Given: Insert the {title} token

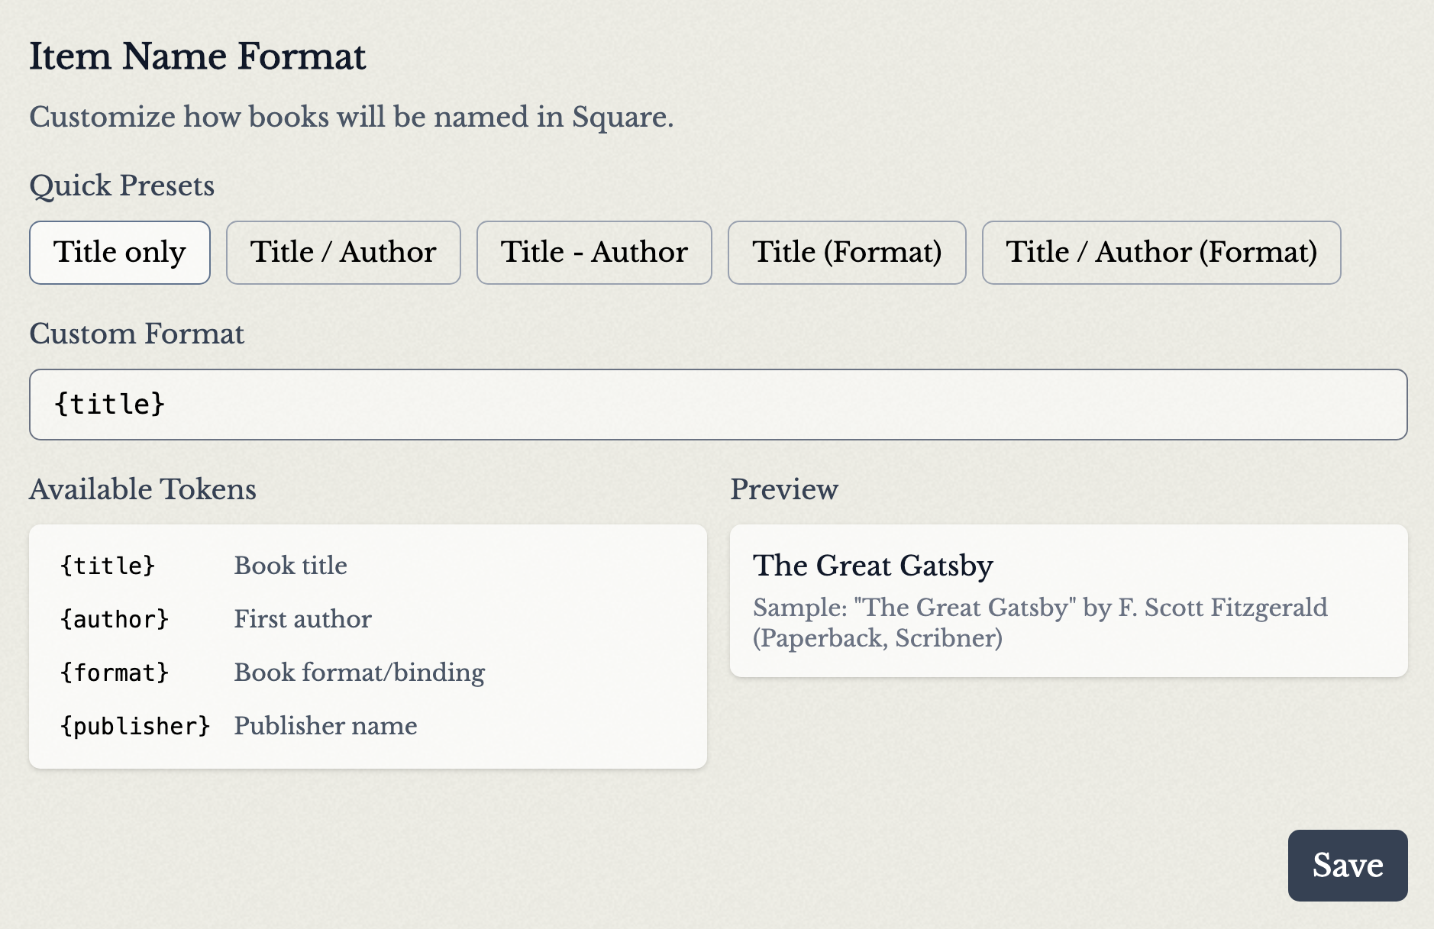Looking at the screenshot, I should click(x=107, y=566).
